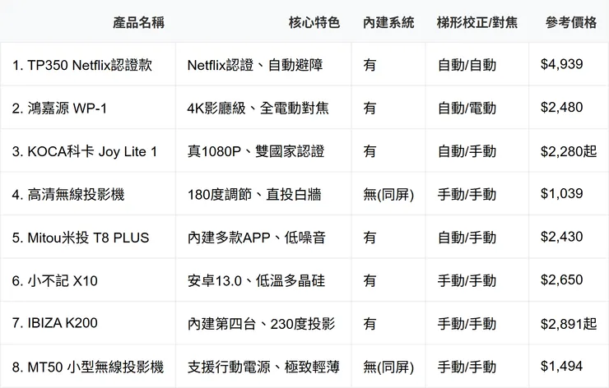This screenshot has width=609, height=388.
Task: Click the feature cell 4K影廳級、全電動對焦
Action: [258, 109]
